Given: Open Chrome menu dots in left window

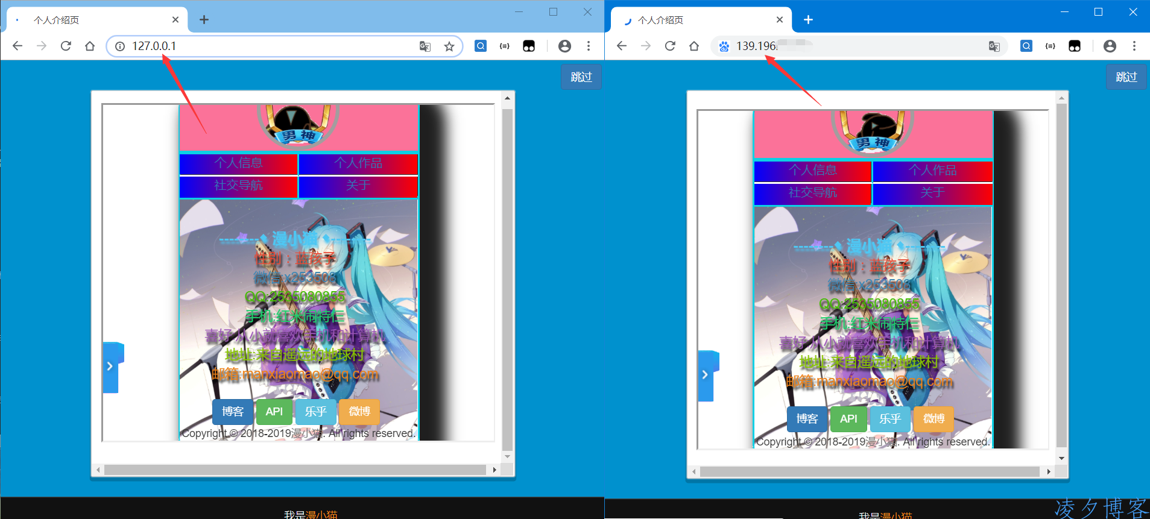Looking at the screenshot, I should pos(589,46).
